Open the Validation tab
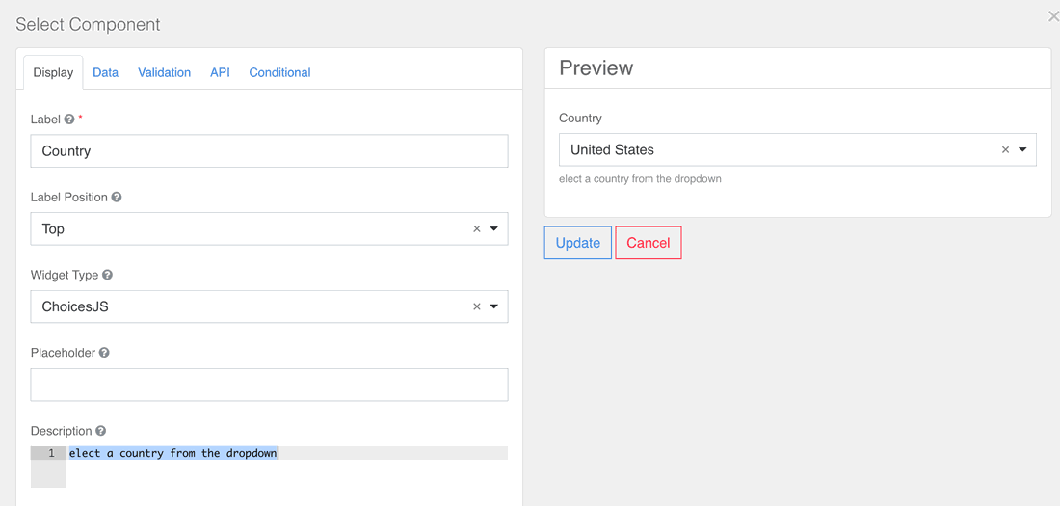 [x=164, y=73]
